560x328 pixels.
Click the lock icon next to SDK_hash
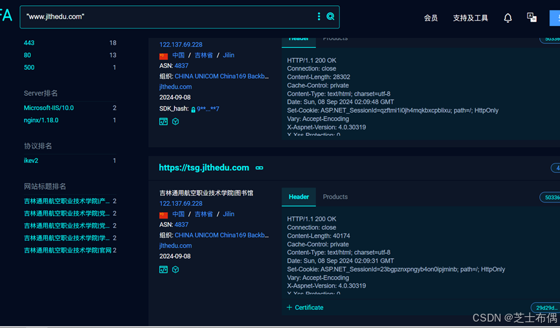point(193,109)
